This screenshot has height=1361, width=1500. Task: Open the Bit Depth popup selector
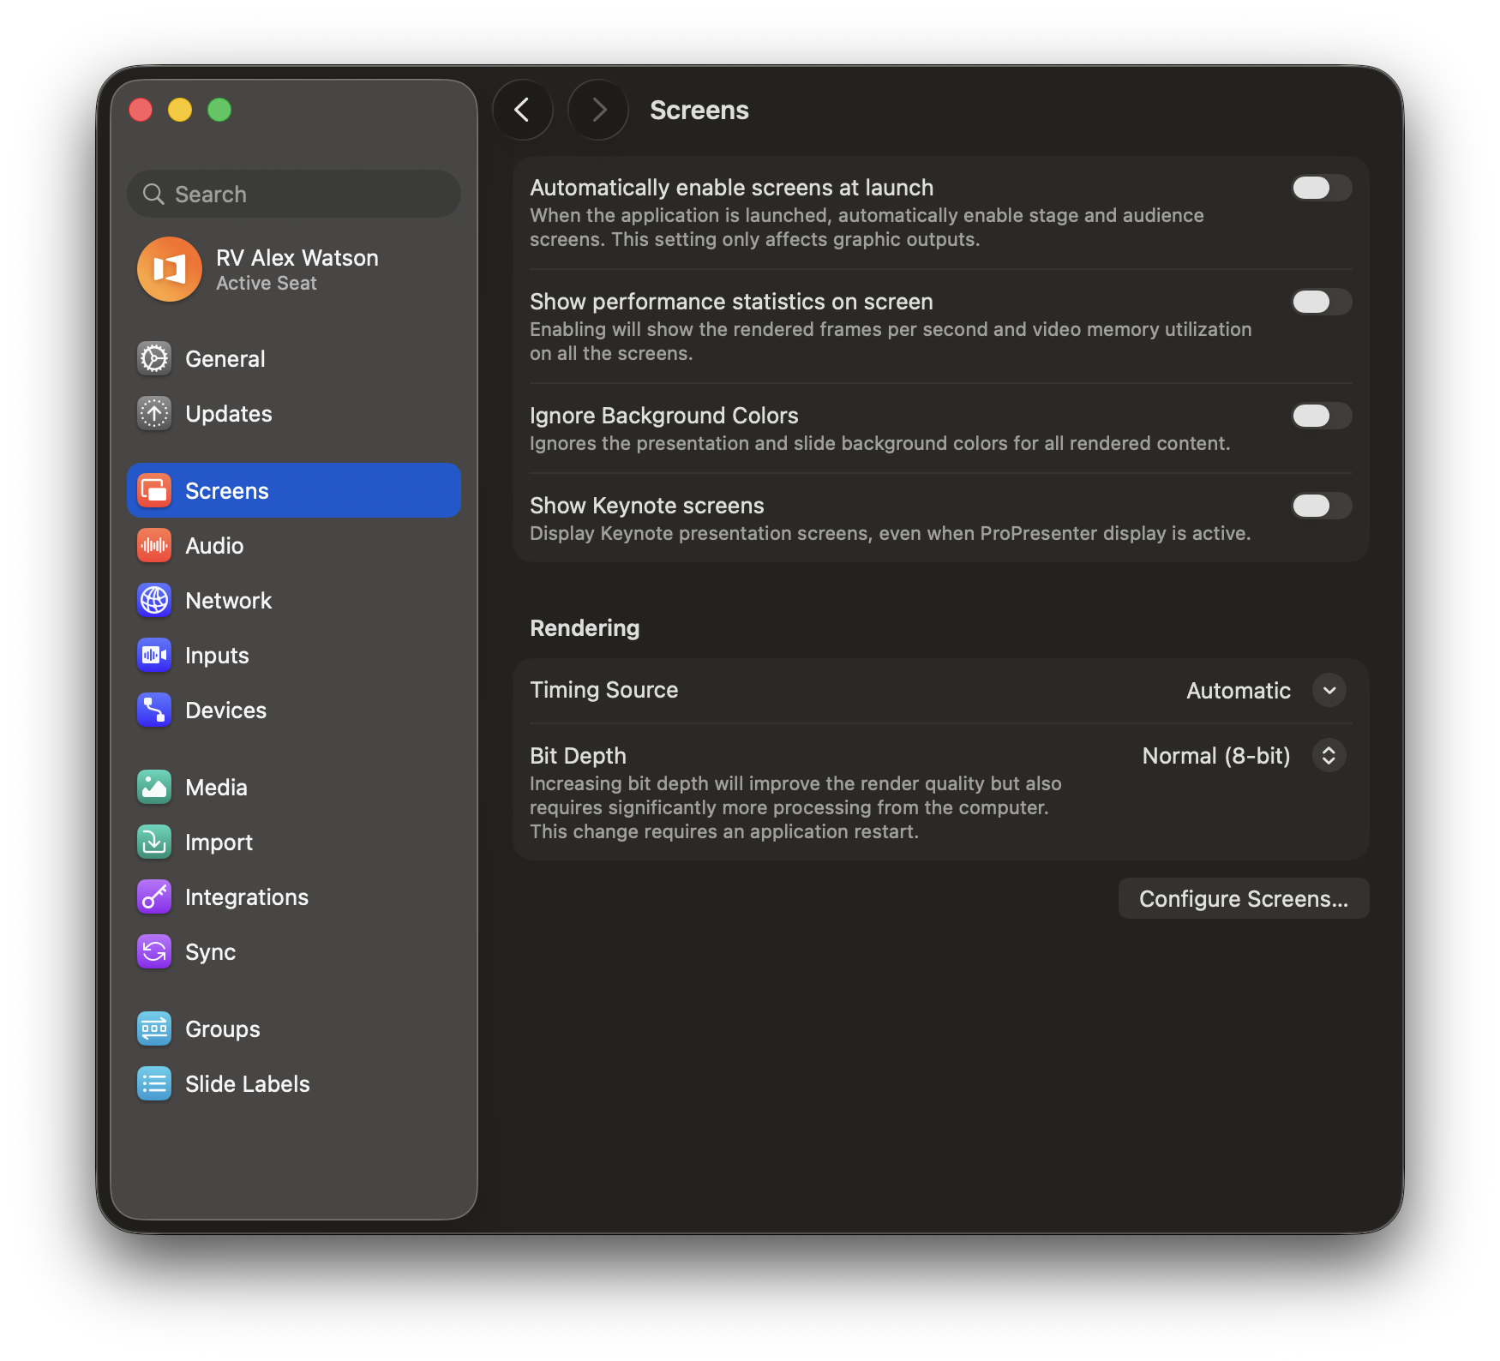1329,756
